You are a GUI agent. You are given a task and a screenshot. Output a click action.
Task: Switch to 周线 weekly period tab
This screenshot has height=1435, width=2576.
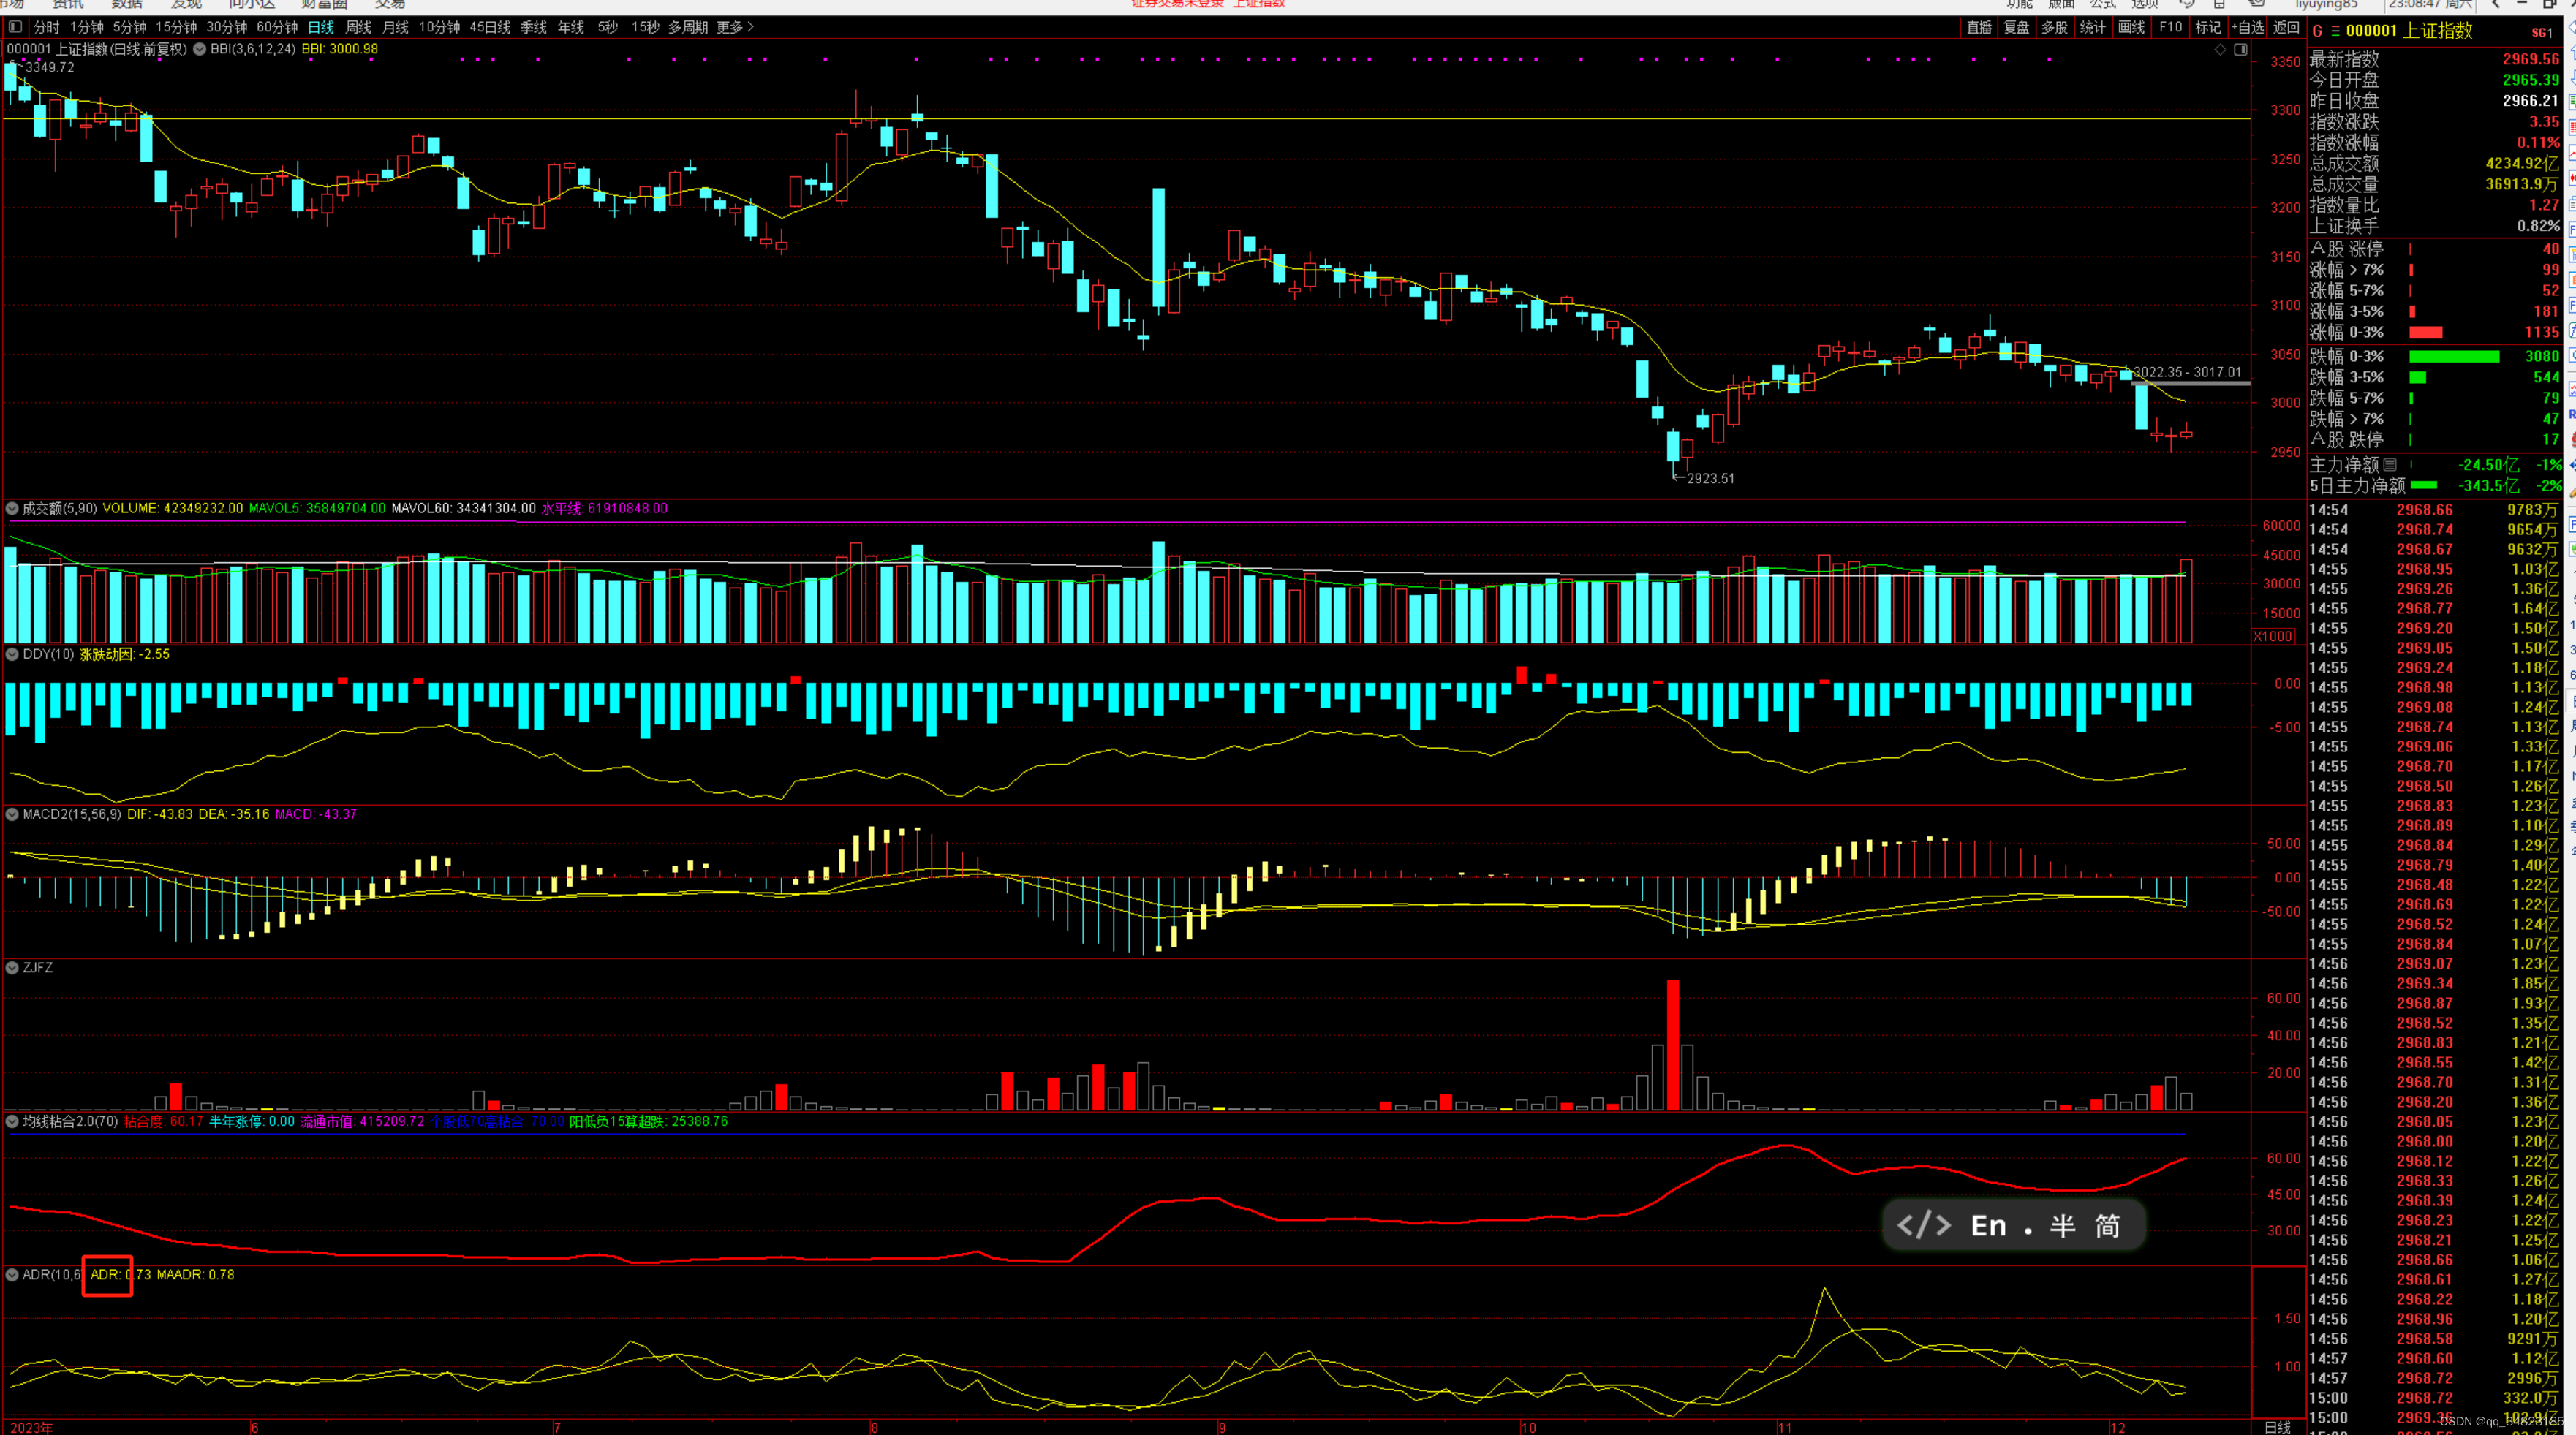point(358,27)
